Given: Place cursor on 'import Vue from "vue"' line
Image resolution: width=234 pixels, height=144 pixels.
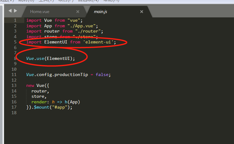Looking at the screenshot, I should click(54, 20).
